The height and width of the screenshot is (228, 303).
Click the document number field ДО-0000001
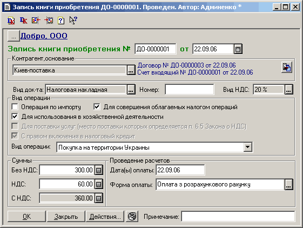coord(155,49)
